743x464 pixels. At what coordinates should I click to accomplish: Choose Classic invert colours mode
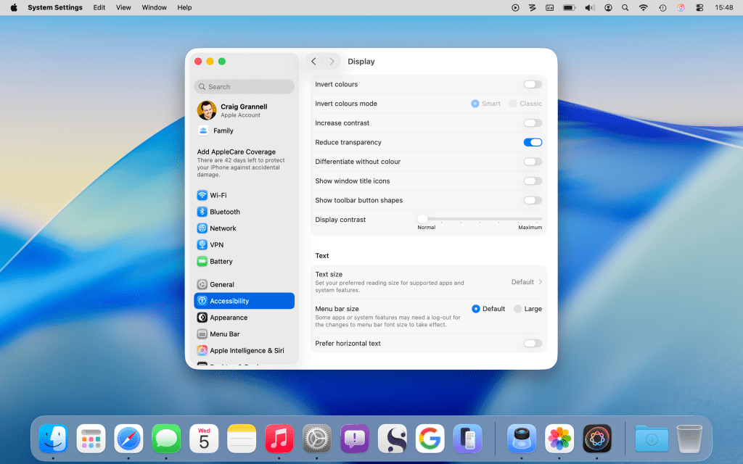(513, 104)
